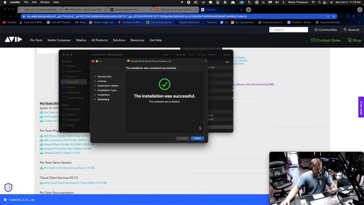Click the share icon in address bar
364x205 pixels.
click(328, 17)
